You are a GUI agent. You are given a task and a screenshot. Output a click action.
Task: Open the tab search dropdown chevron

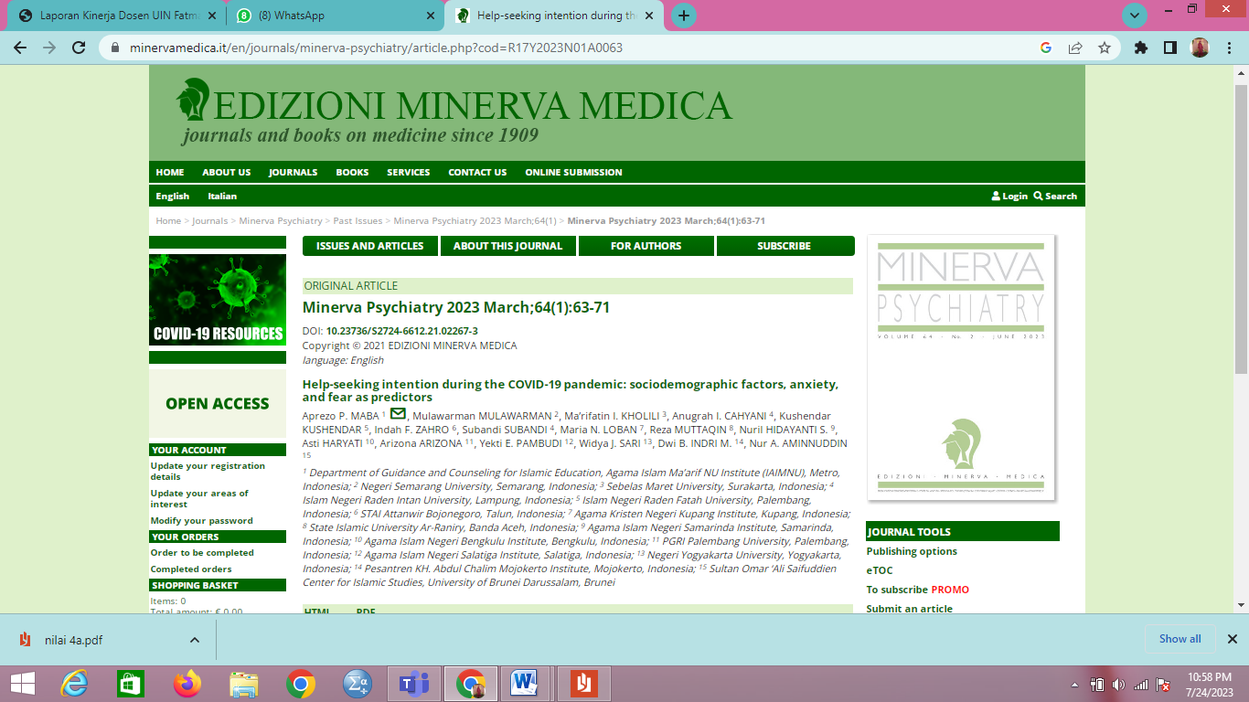coord(1134,16)
